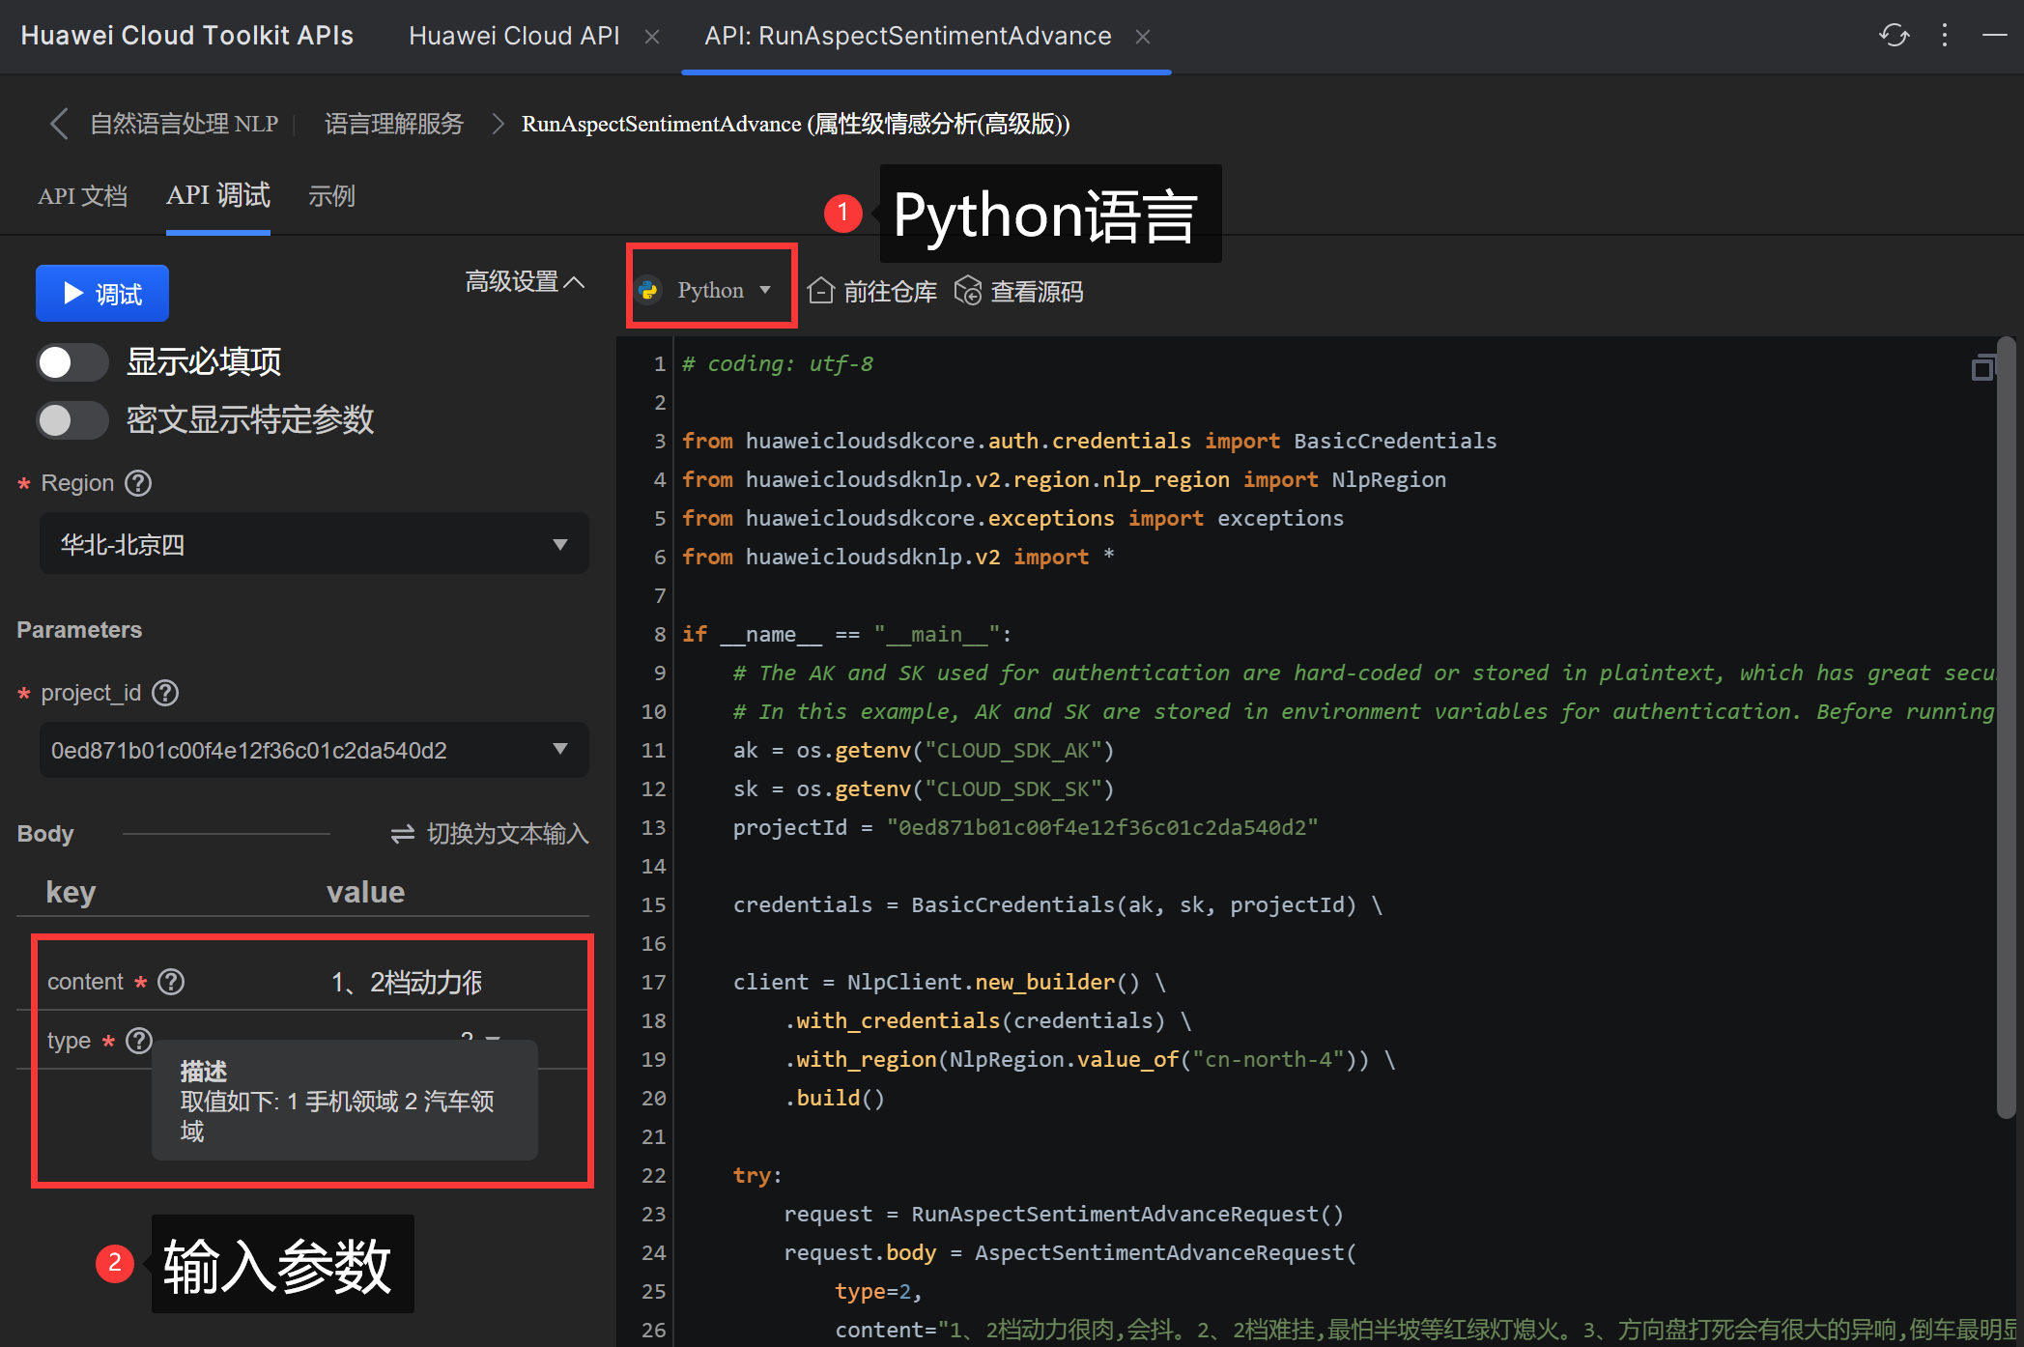Click the refresh icon in top bar
The height and width of the screenshot is (1347, 2024).
pyautogui.click(x=1894, y=36)
